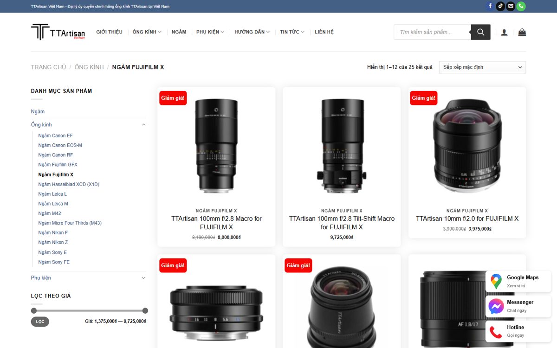Viewport: 557px width, 348px height.
Task: Click the left price slider handle
Action: 34,310
